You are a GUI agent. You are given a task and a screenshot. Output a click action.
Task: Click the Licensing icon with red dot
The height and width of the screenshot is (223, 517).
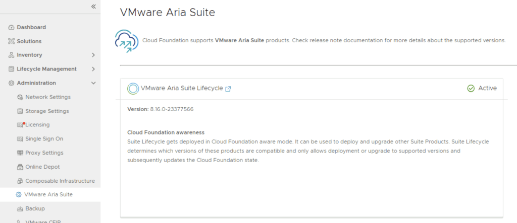(21, 125)
